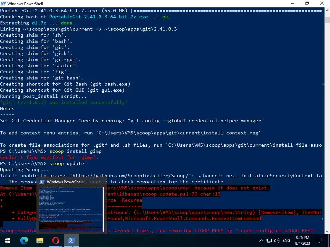Click the 'To create file-associations' line

[161, 145]
